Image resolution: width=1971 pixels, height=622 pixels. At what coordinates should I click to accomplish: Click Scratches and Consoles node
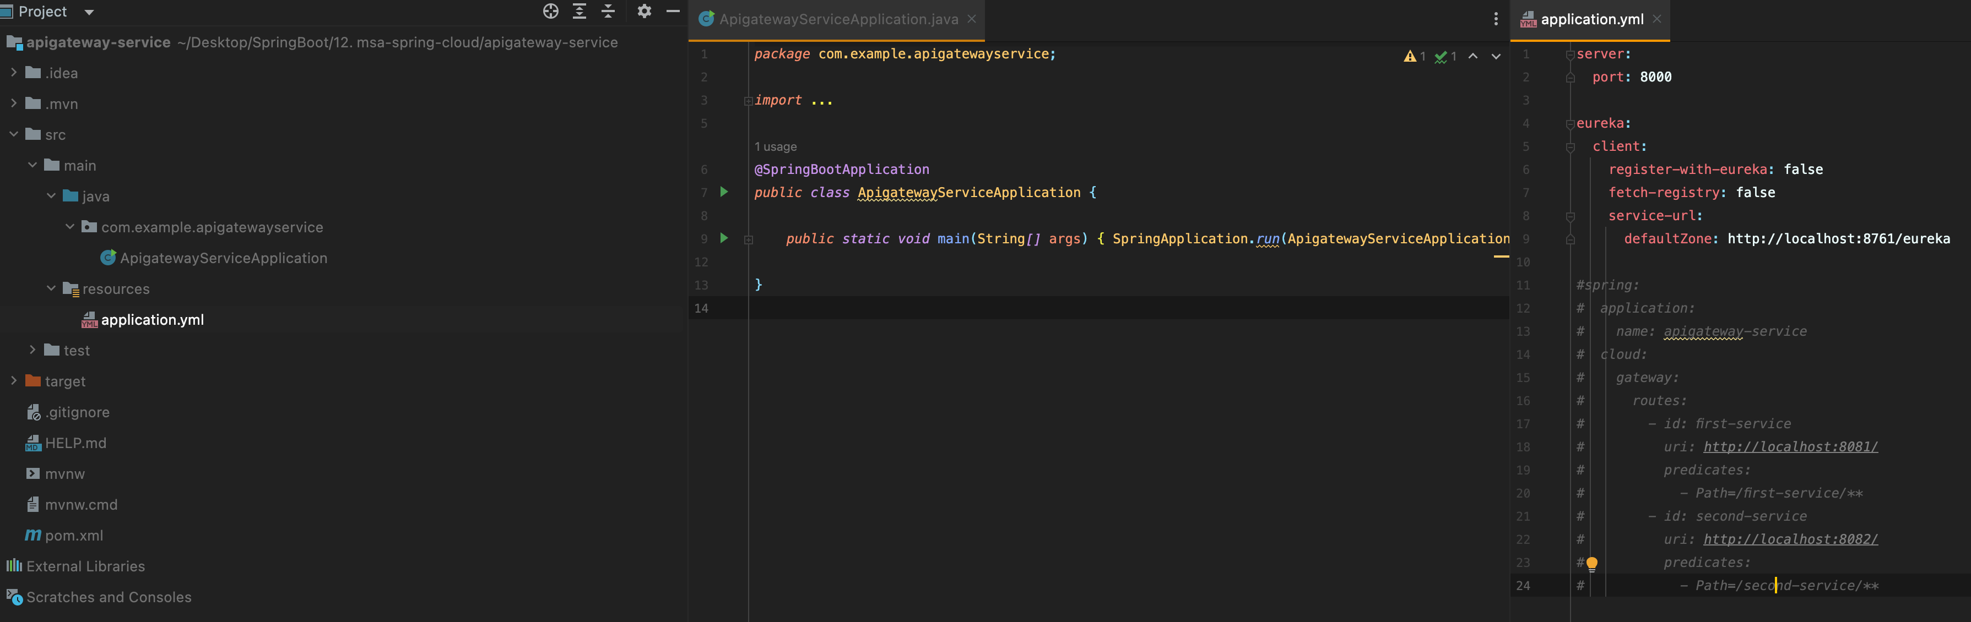tap(109, 597)
